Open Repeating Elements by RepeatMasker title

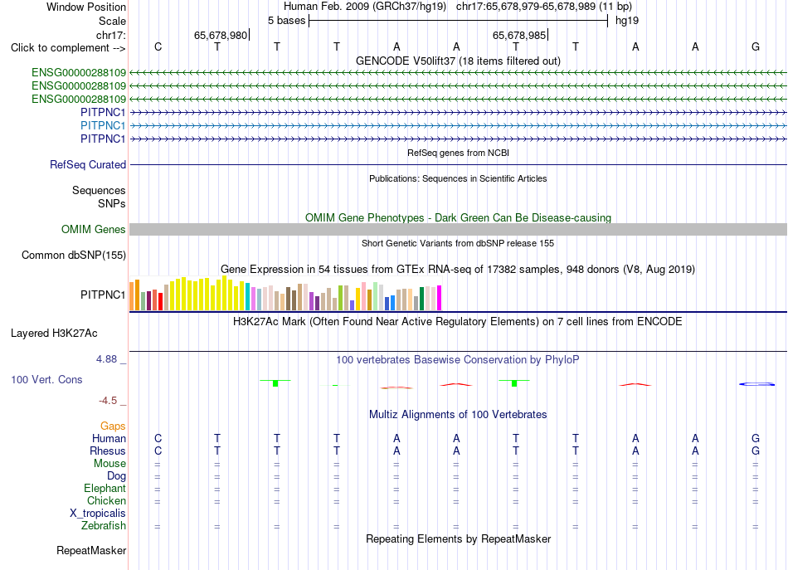[x=458, y=538]
